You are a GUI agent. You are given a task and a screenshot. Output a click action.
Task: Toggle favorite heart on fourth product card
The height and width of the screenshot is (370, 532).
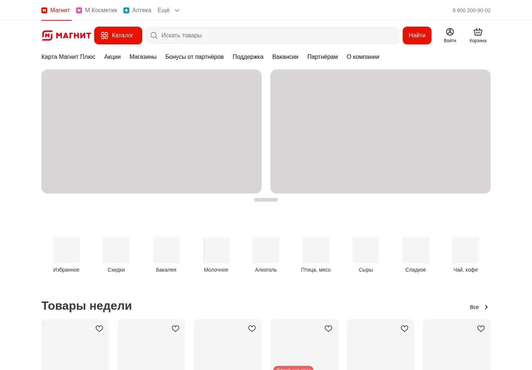[x=328, y=329]
